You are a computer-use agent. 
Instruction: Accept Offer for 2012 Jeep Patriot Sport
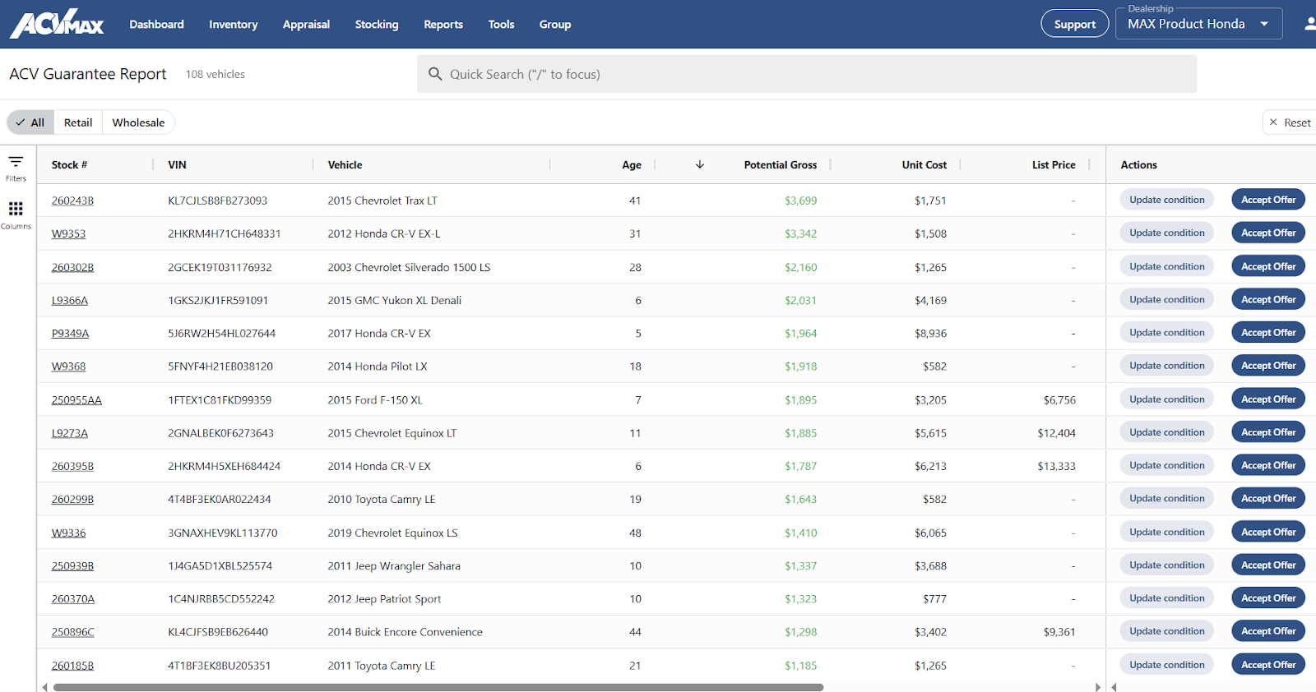(x=1268, y=598)
